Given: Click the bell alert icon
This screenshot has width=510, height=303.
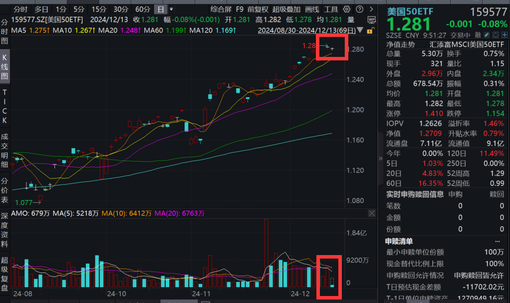Looking at the screenshot, I should [496, 35].
